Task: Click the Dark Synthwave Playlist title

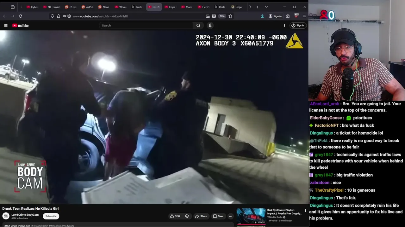Action: 284,212
